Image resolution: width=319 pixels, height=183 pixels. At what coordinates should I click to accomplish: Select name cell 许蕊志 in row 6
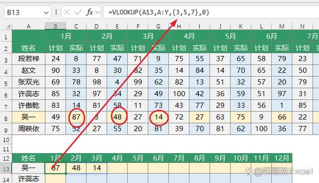(x=28, y=93)
